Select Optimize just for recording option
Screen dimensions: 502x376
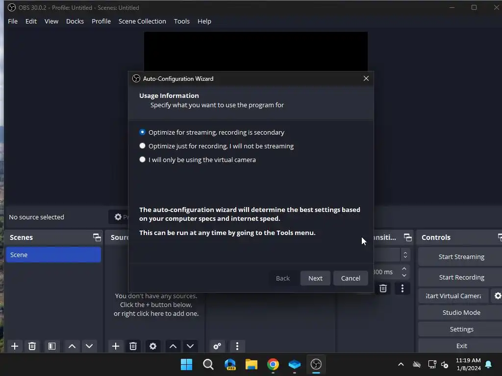pos(216,146)
